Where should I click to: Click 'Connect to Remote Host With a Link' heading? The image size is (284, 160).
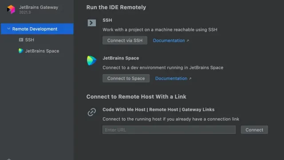pyautogui.click(x=136, y=97)
